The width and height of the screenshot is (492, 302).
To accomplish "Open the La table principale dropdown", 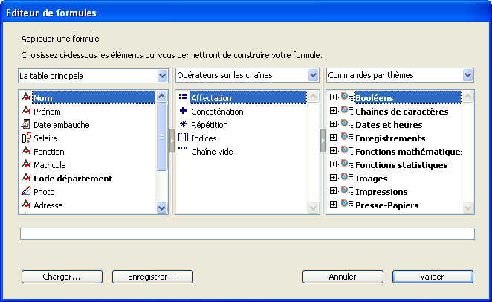I will tap(162, 76).
